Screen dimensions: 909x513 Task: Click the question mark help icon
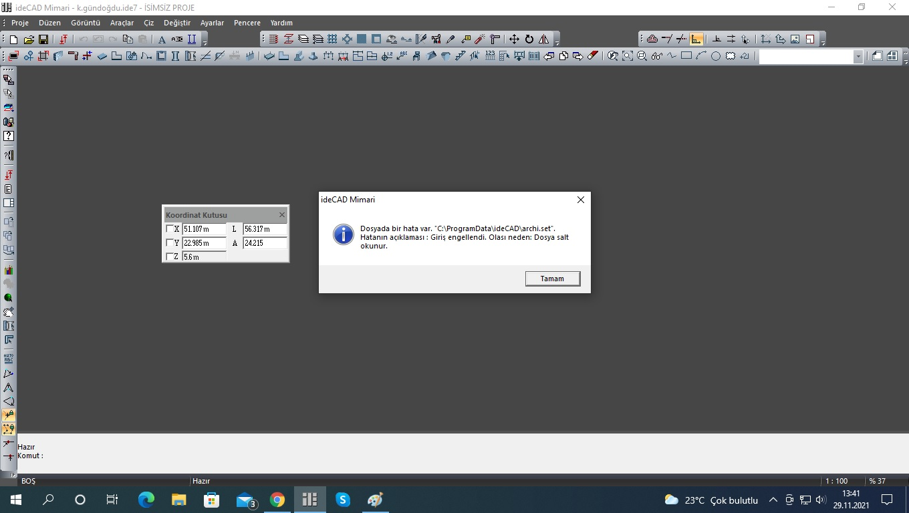(x=8, y=136)
